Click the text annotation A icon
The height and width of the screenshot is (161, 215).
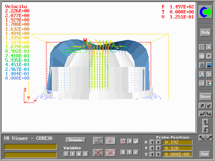[209, 47]
